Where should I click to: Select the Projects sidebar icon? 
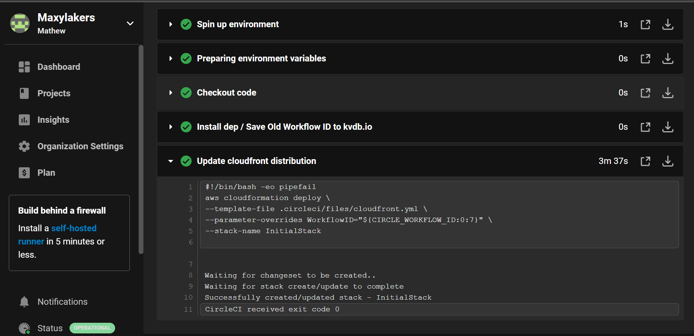[24, 93]
